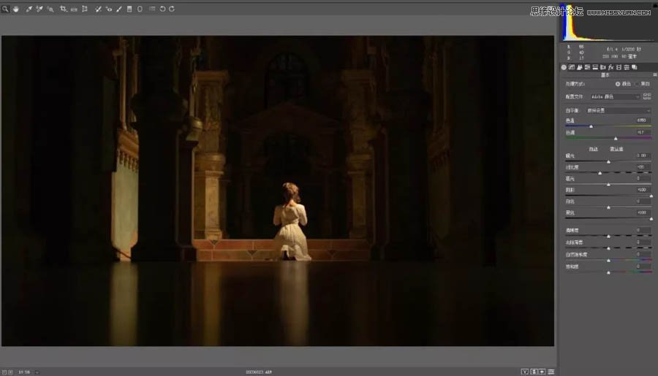The width and height of the screenshot is (658, 376).
Task: Select the Adjustment Brush tool
Action: [119, 9]
